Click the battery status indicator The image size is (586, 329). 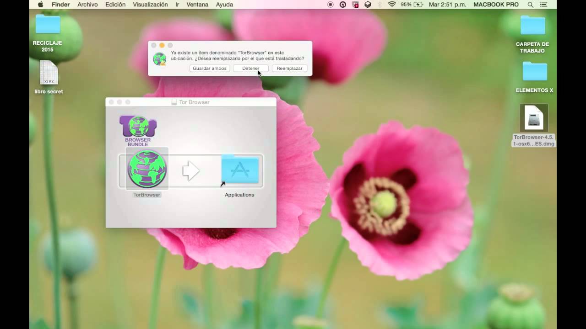412,5
